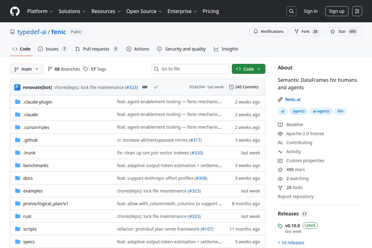Star the fenic repository
Image resolution: width=372 pixels, height=248 pixels.
click(344, 32)
